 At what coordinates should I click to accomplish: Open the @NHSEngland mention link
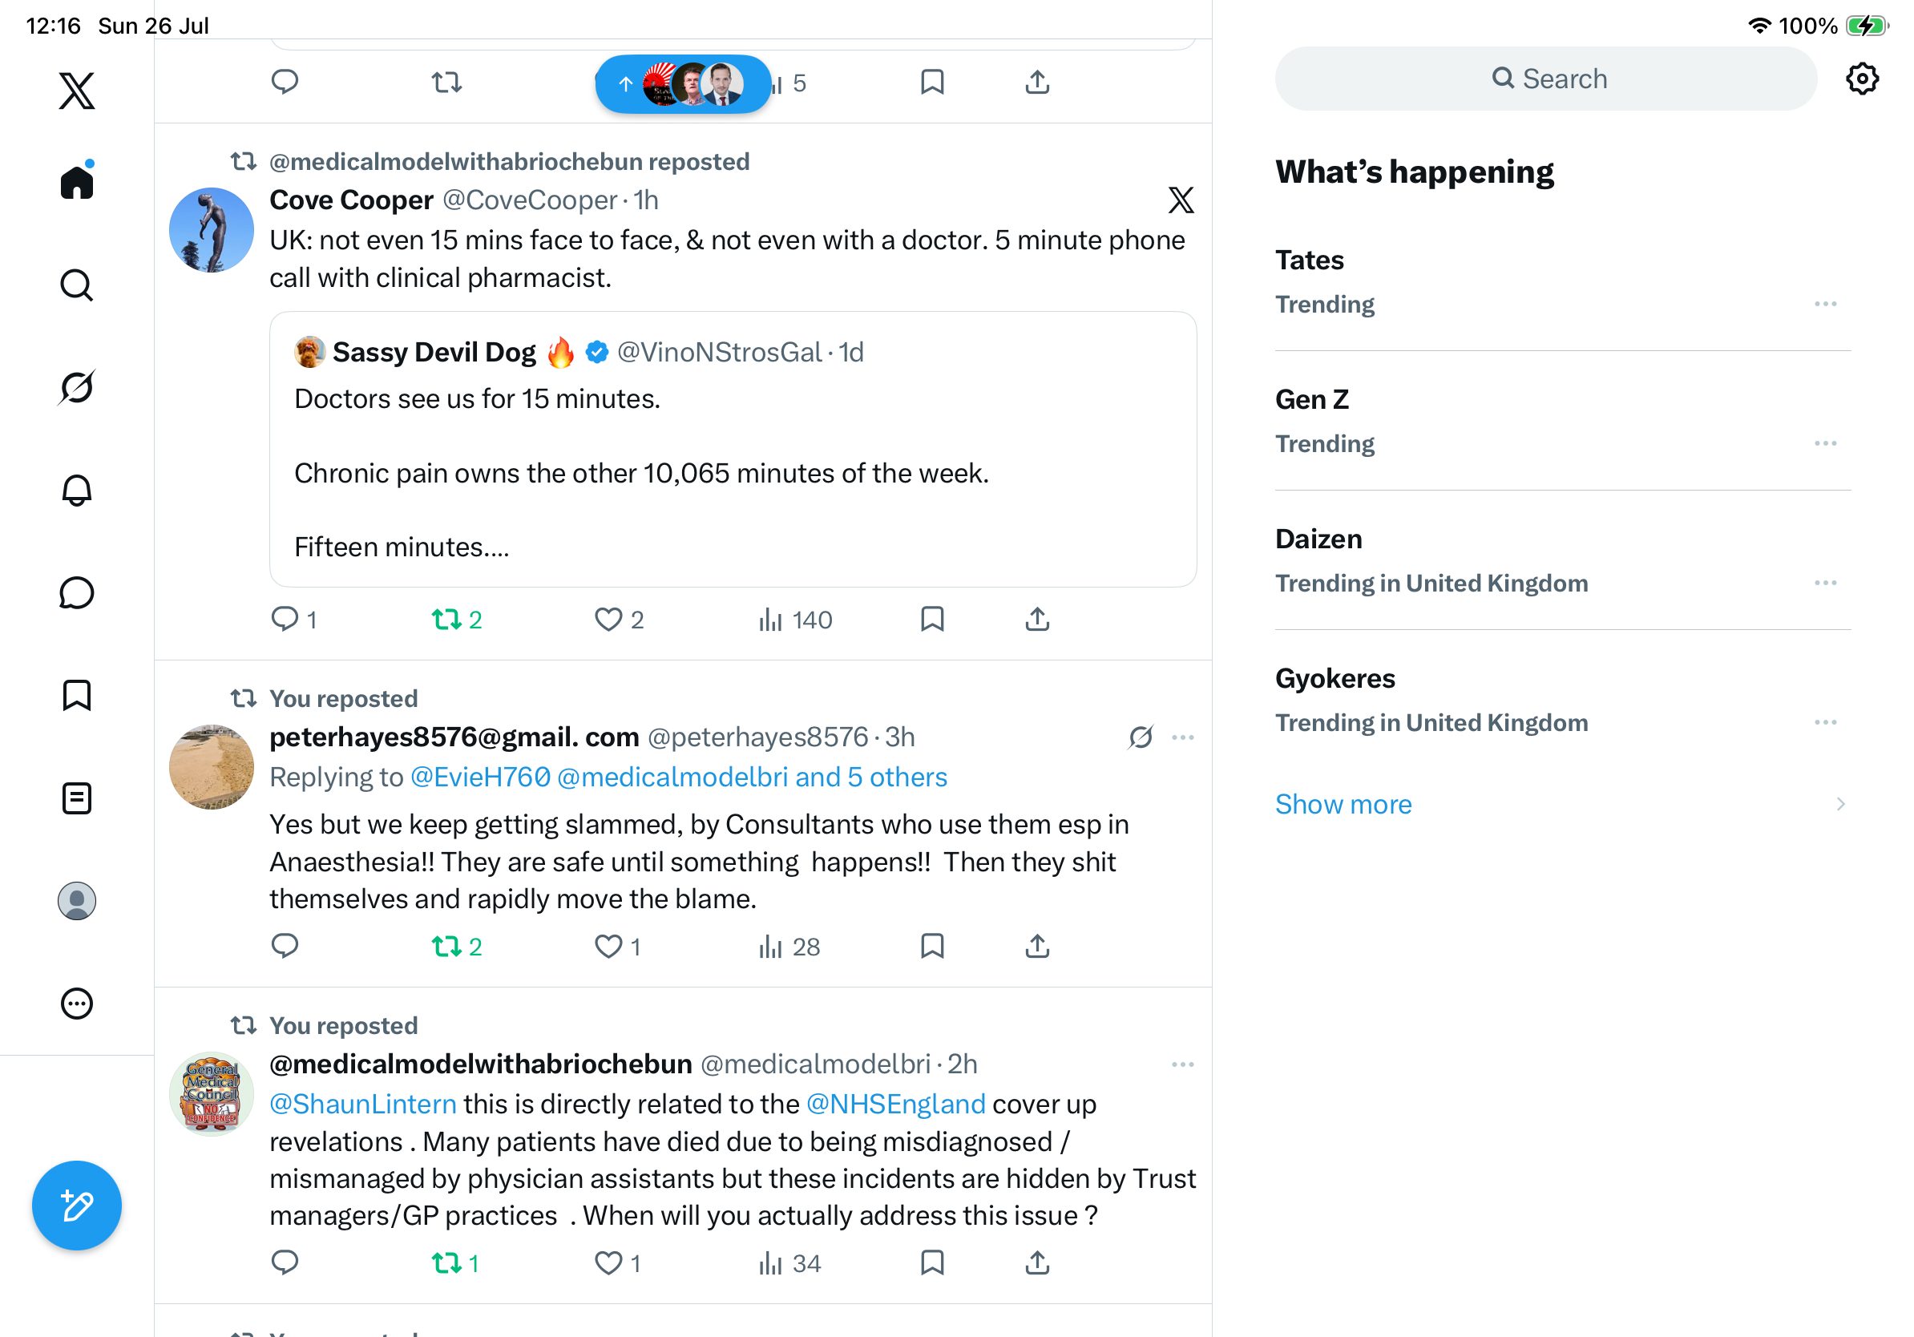895,1104
